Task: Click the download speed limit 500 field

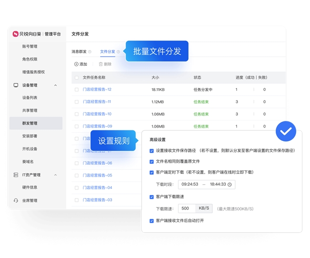Action: pyautogui.click(x=186, y=208)
